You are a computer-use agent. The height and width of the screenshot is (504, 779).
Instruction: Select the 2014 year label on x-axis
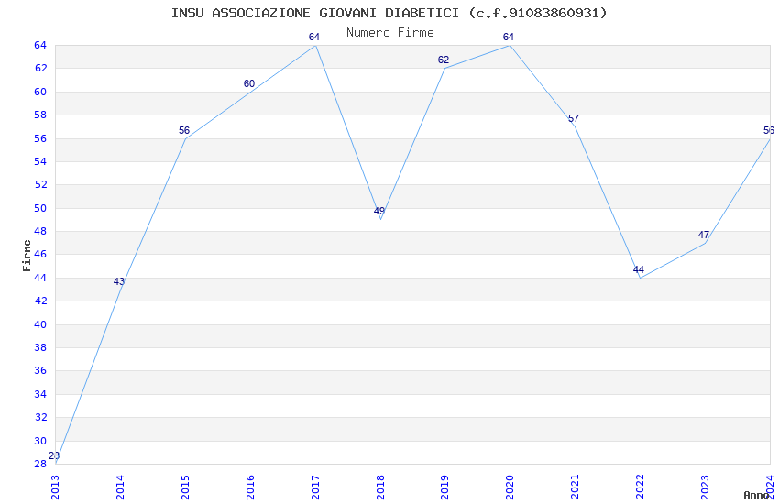click(120, 488)
